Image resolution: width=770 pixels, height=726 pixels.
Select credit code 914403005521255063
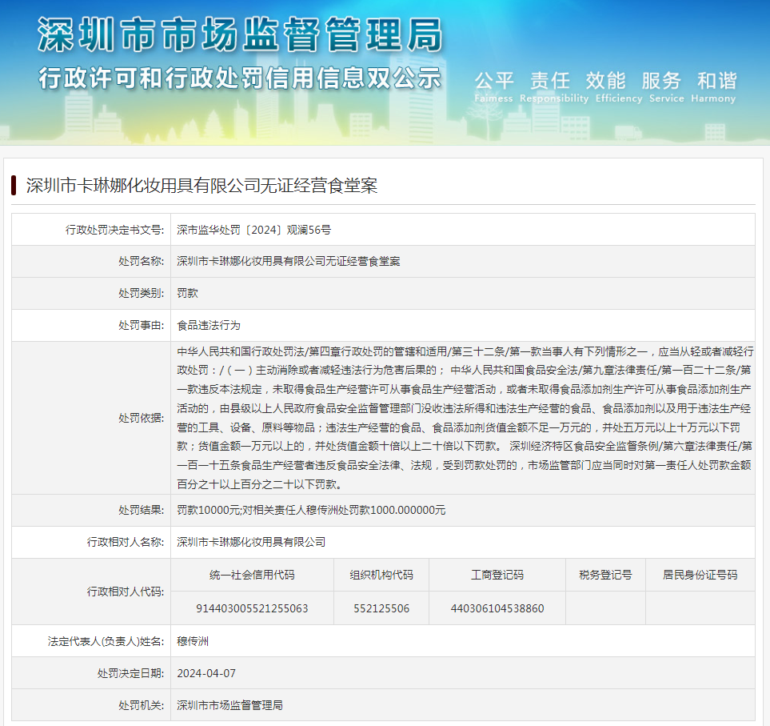(x=252, y=608)
